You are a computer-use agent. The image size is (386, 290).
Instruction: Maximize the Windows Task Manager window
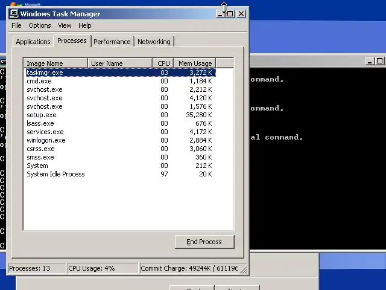(x=230, y=13)
